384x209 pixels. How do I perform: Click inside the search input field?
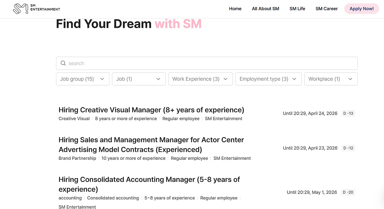192,63
